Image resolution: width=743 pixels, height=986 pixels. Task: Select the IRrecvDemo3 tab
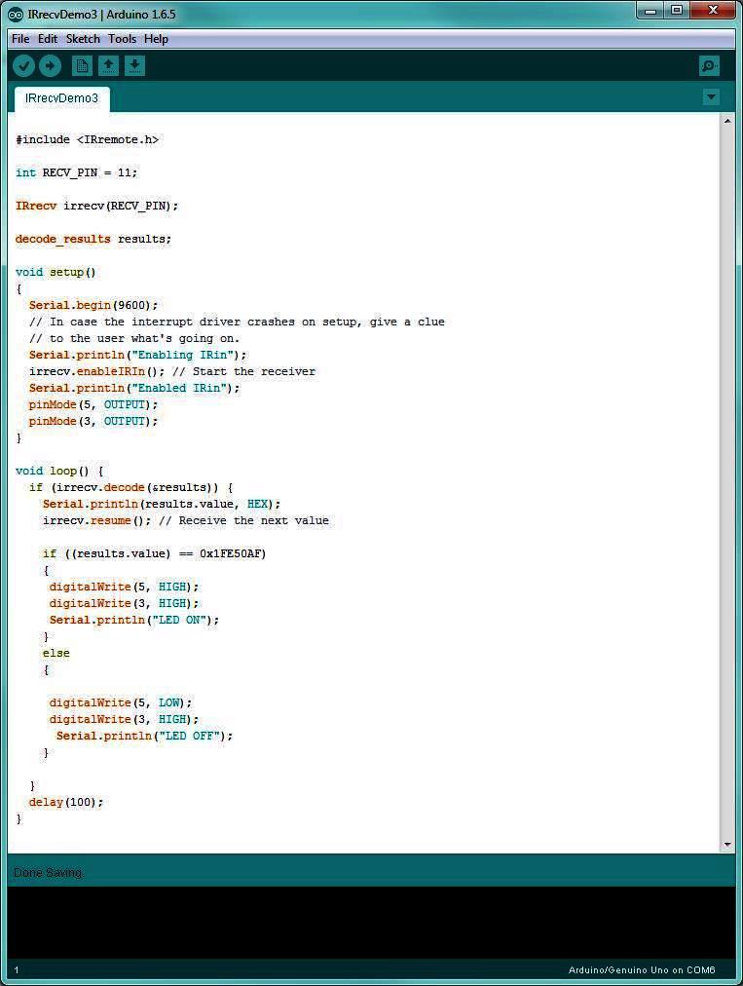[61, 98]
